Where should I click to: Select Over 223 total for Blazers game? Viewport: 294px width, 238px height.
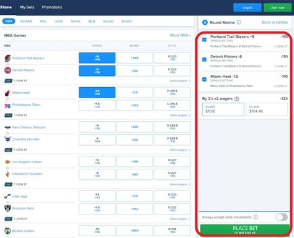[x=172, y=58]
